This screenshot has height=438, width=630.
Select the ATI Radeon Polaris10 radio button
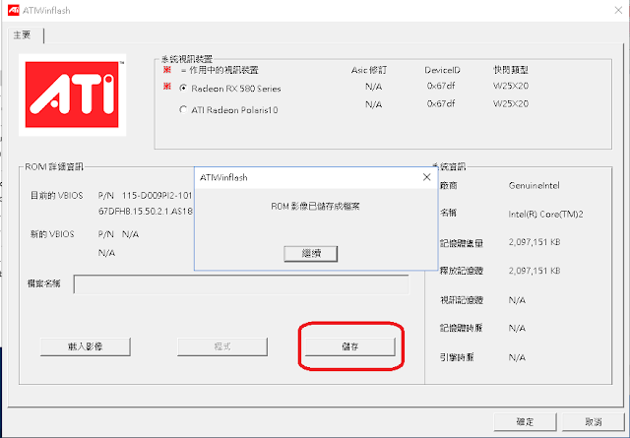click(x=183, y=109)
